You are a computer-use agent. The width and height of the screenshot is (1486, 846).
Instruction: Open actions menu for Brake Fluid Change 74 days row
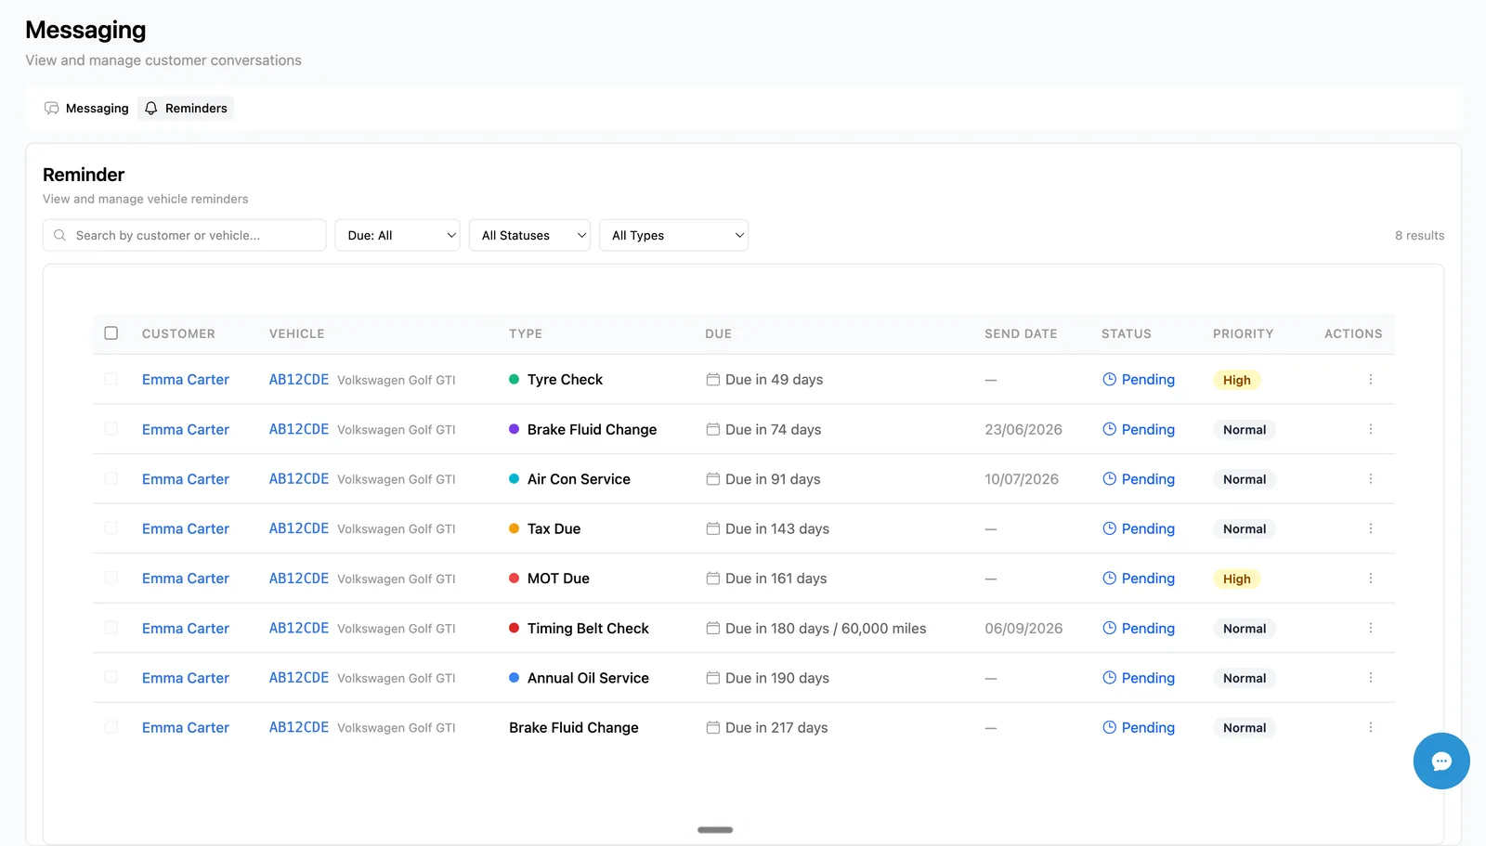pos(1370,429)
